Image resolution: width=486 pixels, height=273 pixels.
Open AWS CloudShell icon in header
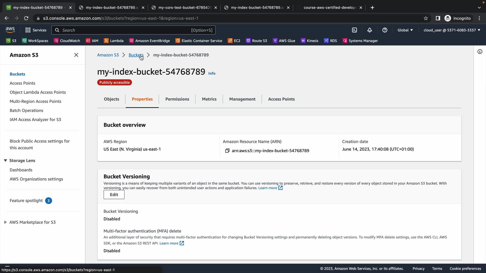(x=354, y=30)
